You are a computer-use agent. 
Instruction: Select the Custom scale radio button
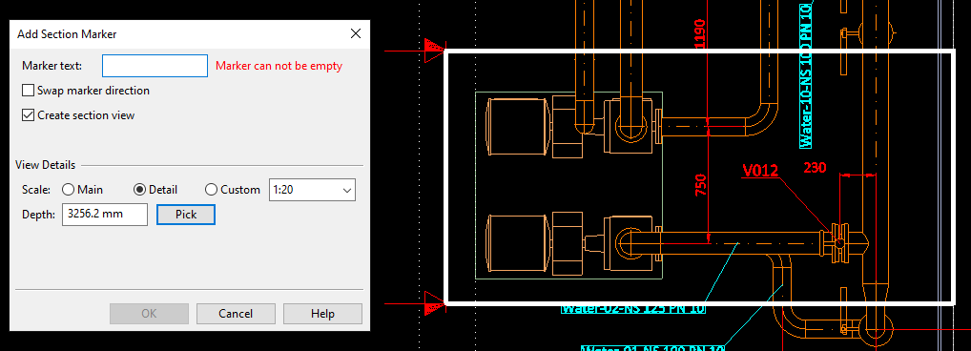pyautogui.click(x=211, y=190)
